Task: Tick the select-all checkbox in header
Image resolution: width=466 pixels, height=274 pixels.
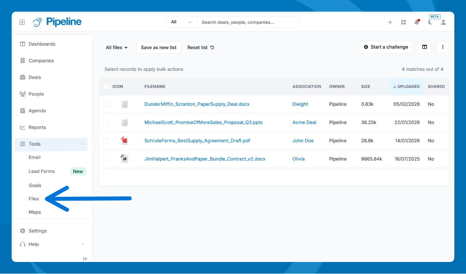Action: point(106,86)
